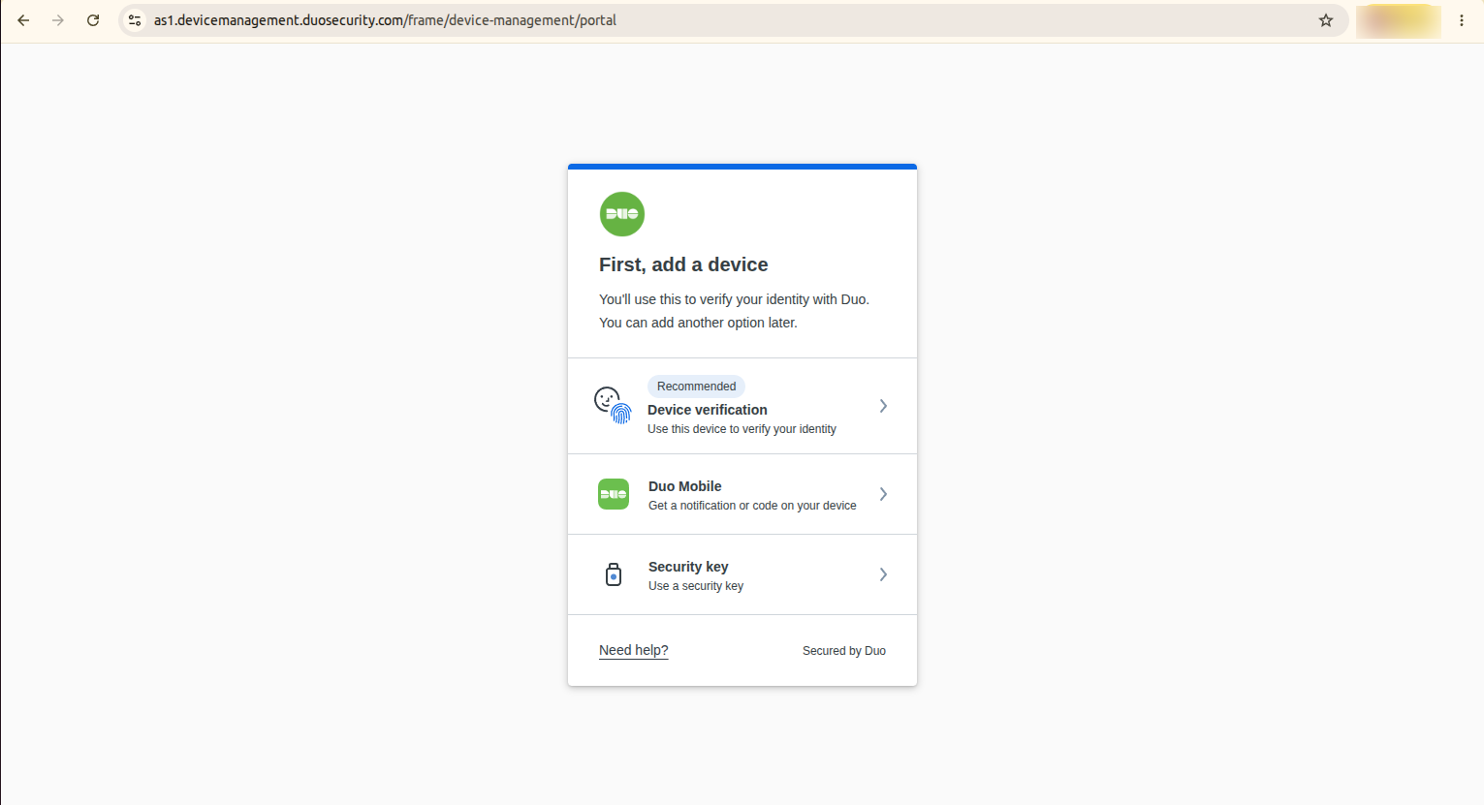The height and width of the screenshot is (805, 1484).
Task: Click "Secured by Duo" footer text
Action: [x=844, y=651]
